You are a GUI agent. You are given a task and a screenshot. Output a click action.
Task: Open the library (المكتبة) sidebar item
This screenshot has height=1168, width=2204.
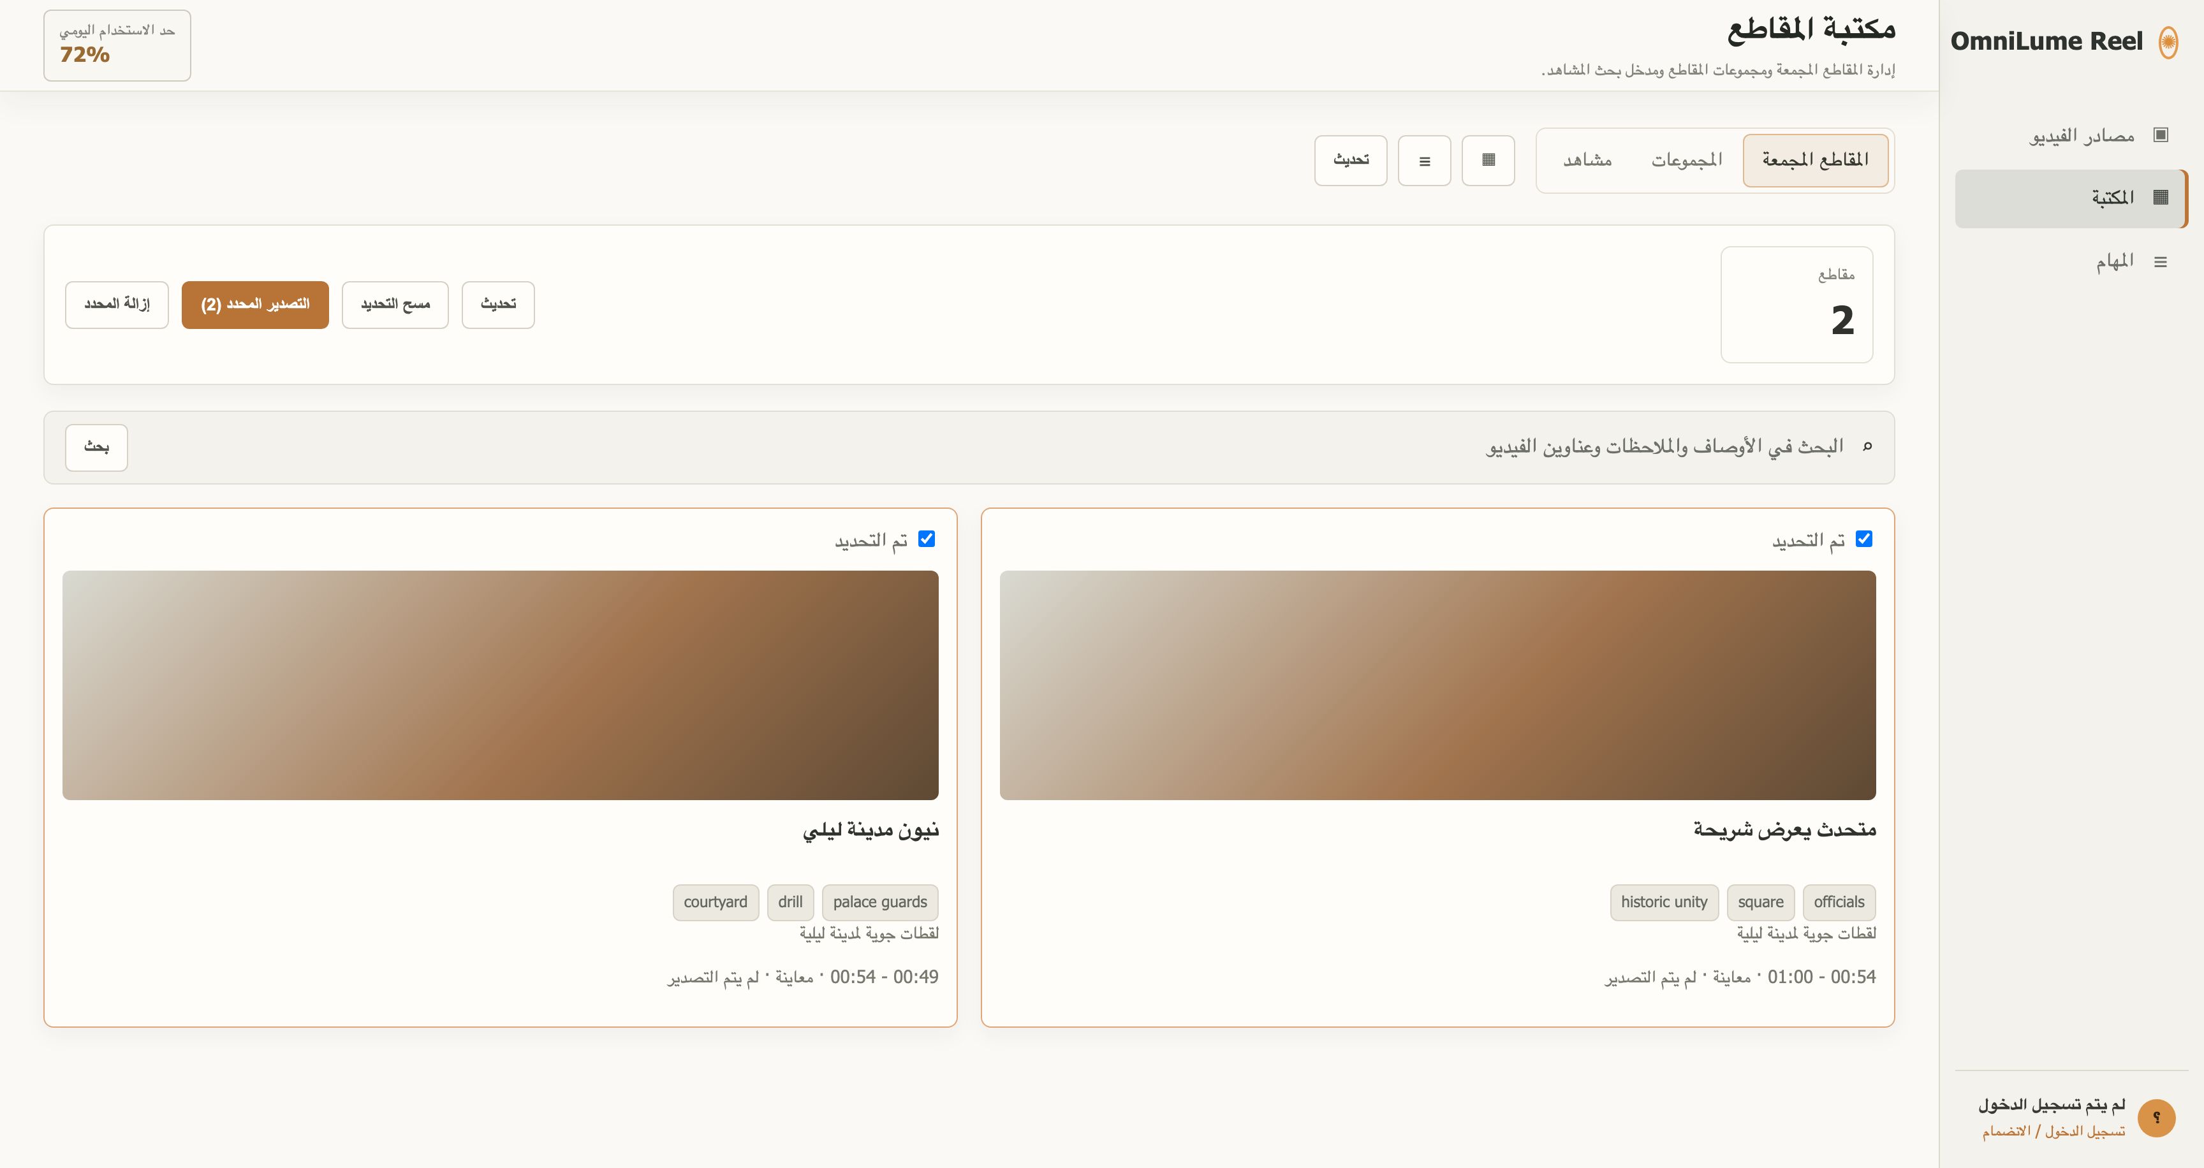pos(2071,198)
